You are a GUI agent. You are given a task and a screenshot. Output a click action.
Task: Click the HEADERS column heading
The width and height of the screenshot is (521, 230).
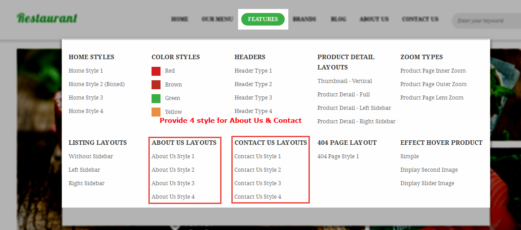[x=250, y=57]
